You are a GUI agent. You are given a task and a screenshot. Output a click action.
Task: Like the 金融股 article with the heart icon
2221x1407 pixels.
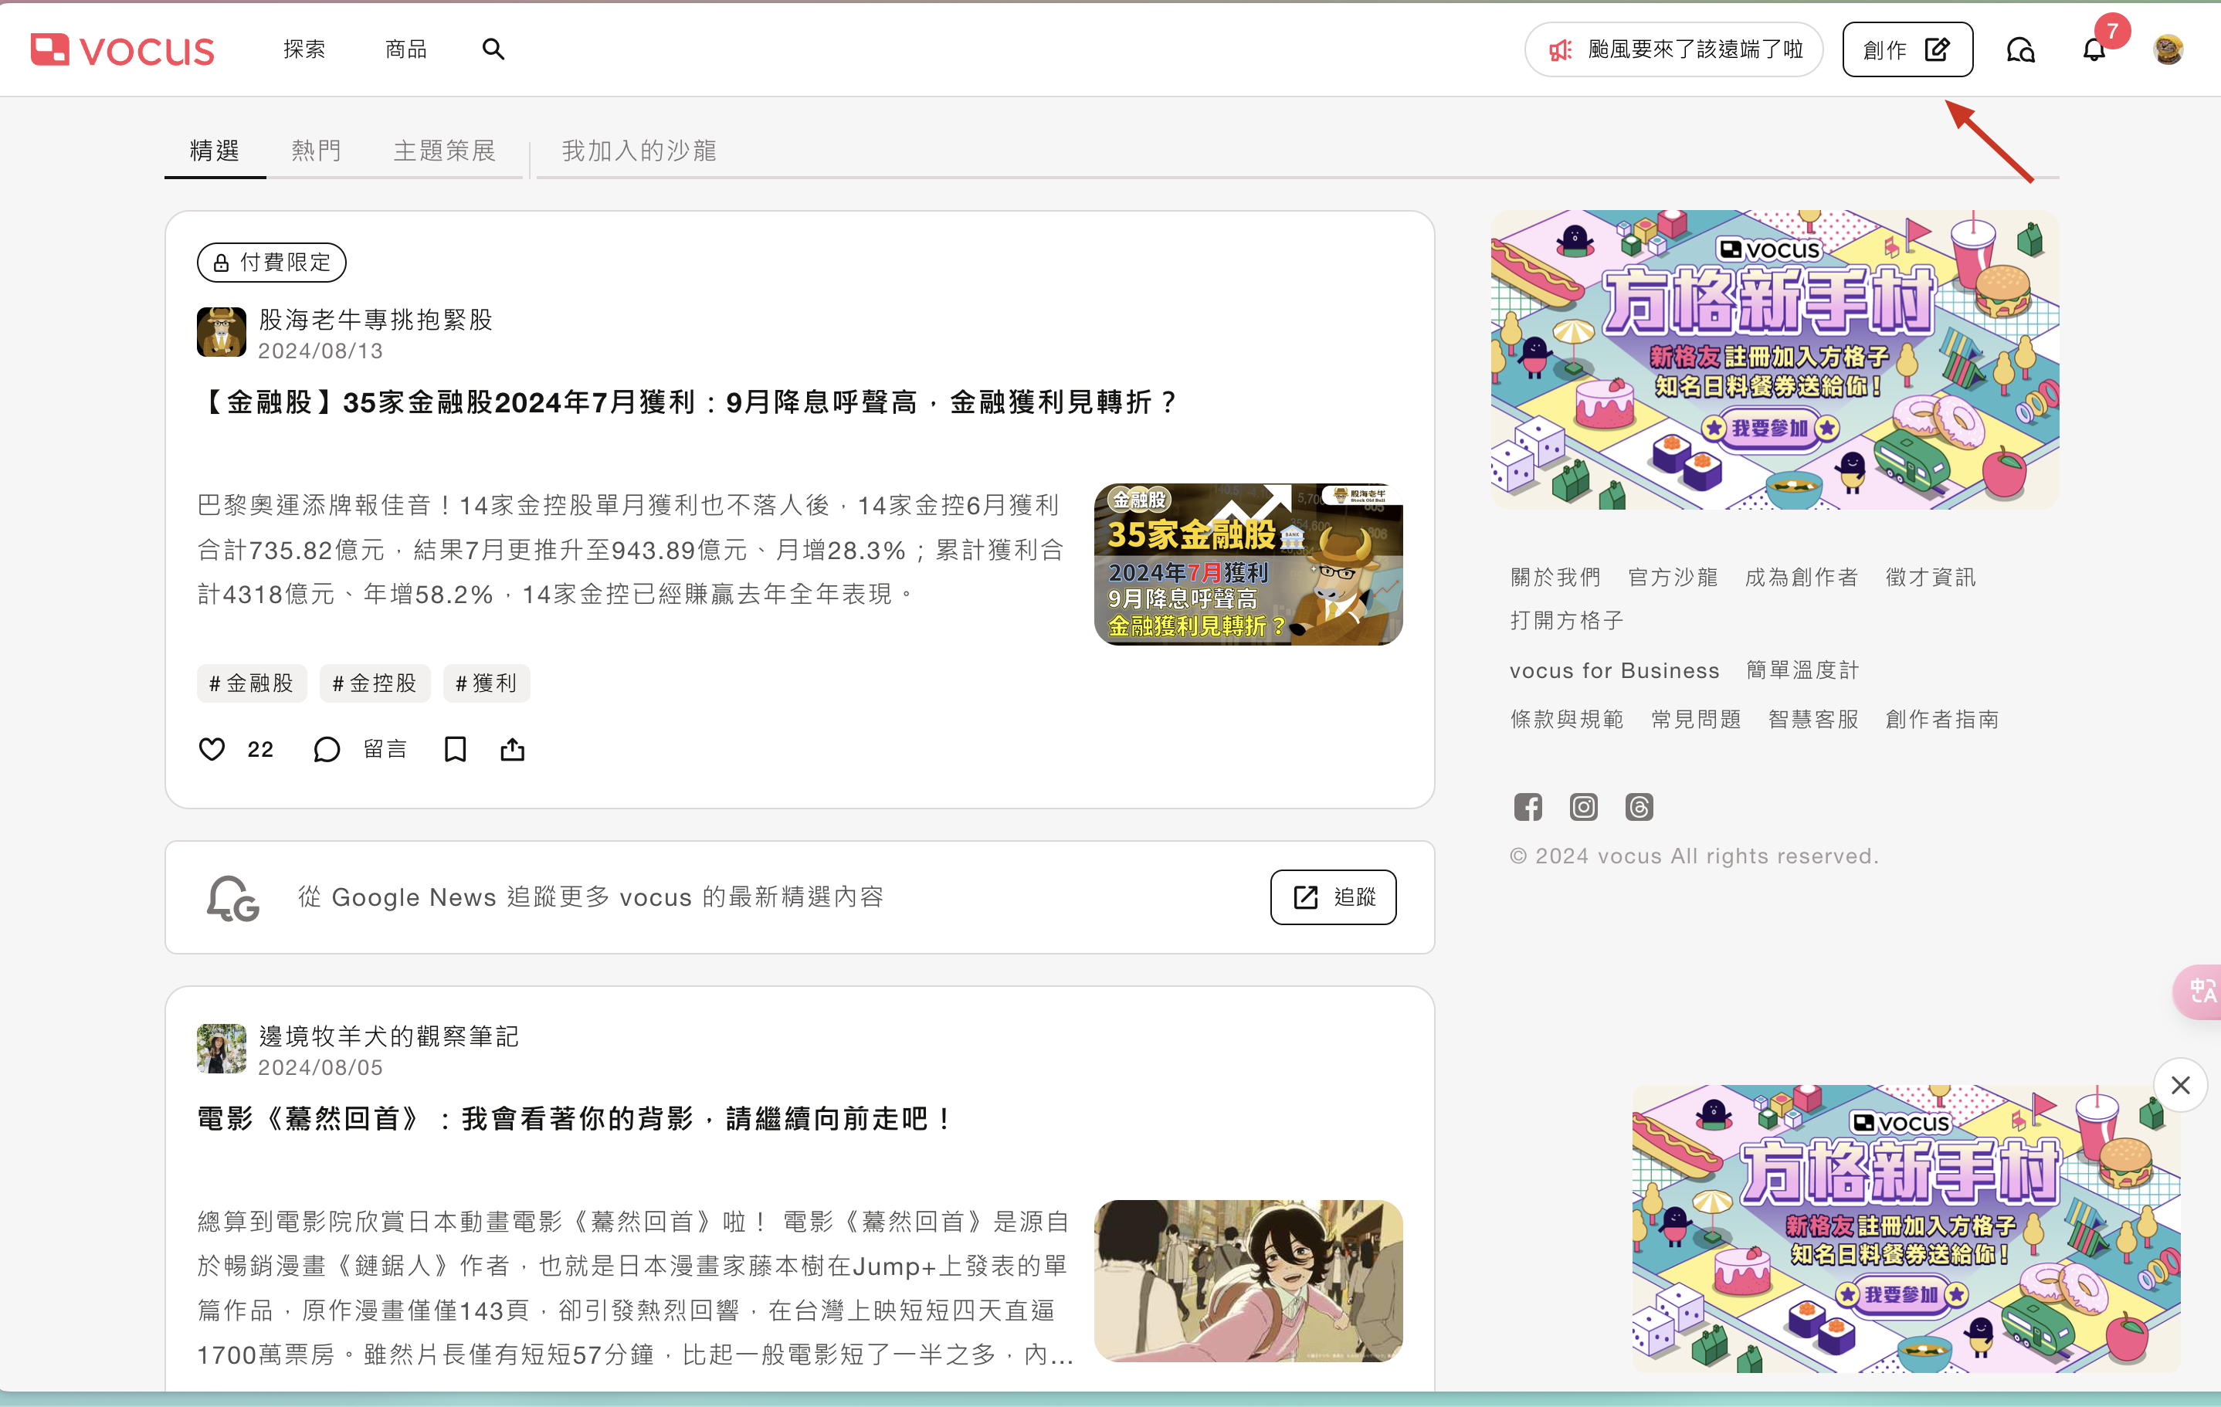tap(212, 749)
